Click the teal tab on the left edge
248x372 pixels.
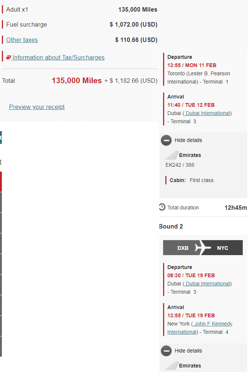[1, 137]
